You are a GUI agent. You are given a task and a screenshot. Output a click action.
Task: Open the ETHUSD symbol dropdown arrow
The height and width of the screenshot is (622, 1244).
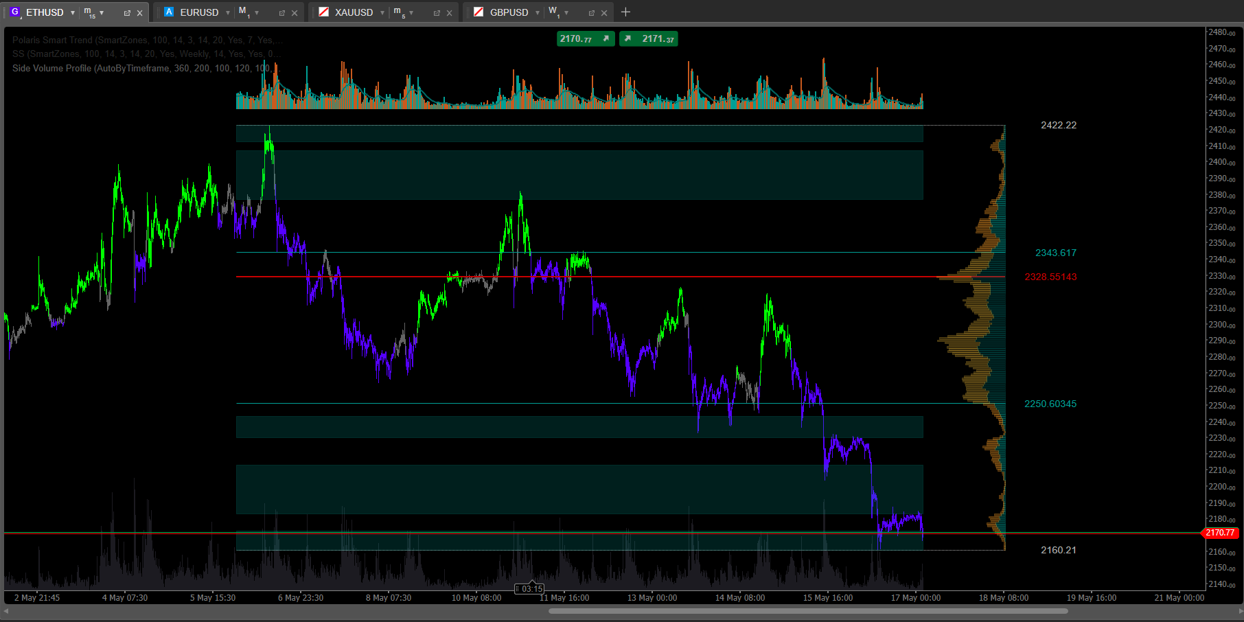(x=73, y=13)
